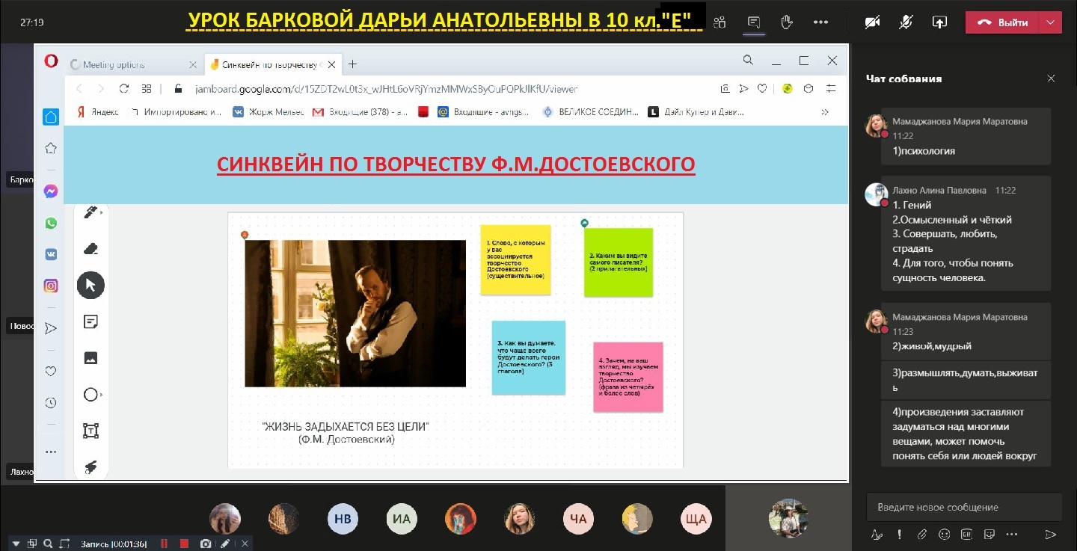Toggle the meeting chat panel button
The height and width of the screenshot is (551, 1077).
point(754,22)
